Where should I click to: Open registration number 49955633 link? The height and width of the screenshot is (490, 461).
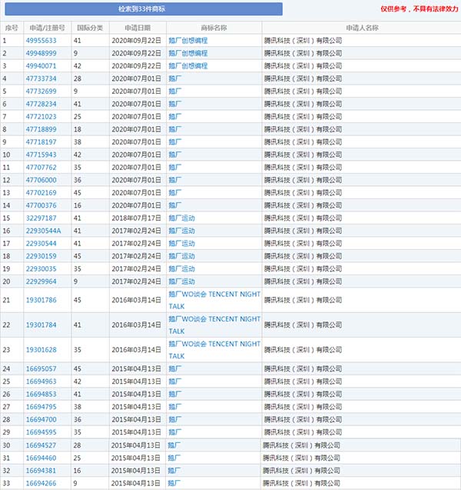coord(41,41)
